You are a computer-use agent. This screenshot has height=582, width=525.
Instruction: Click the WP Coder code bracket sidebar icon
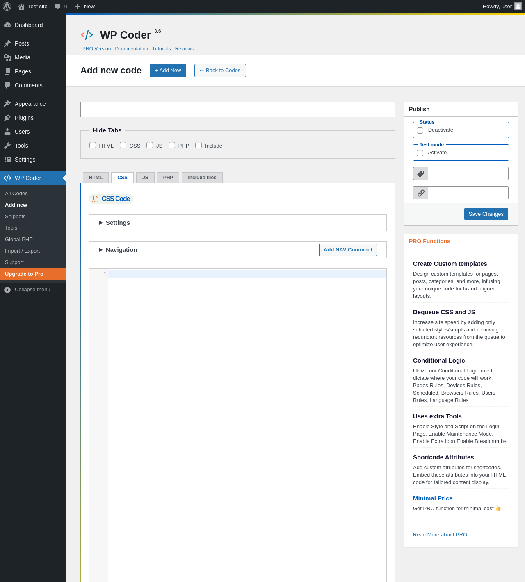coord(7,178)
